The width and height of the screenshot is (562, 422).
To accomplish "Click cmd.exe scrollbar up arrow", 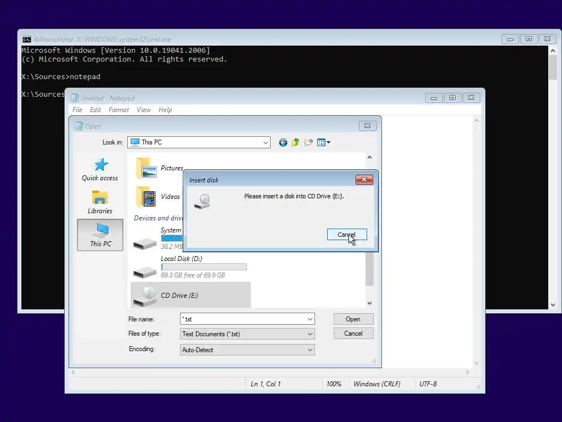I will click(x=553, y=51).
